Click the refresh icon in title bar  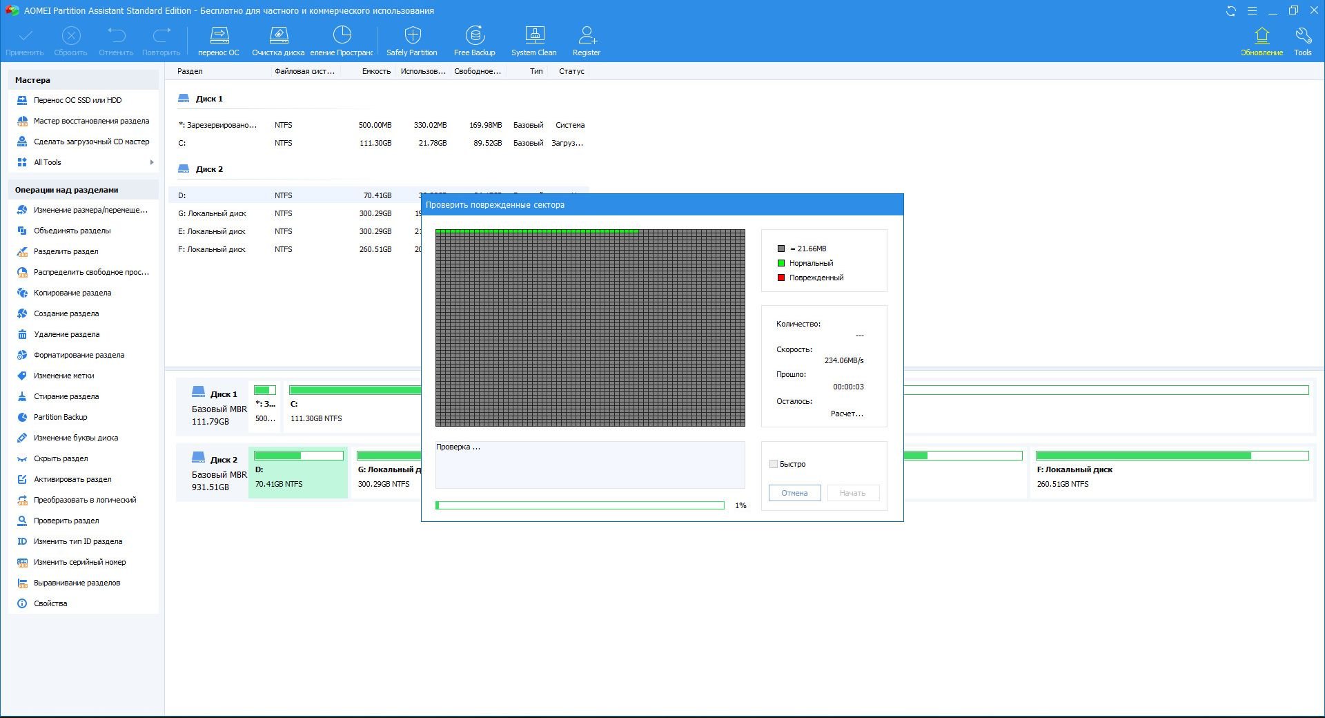click(1230, 11)
